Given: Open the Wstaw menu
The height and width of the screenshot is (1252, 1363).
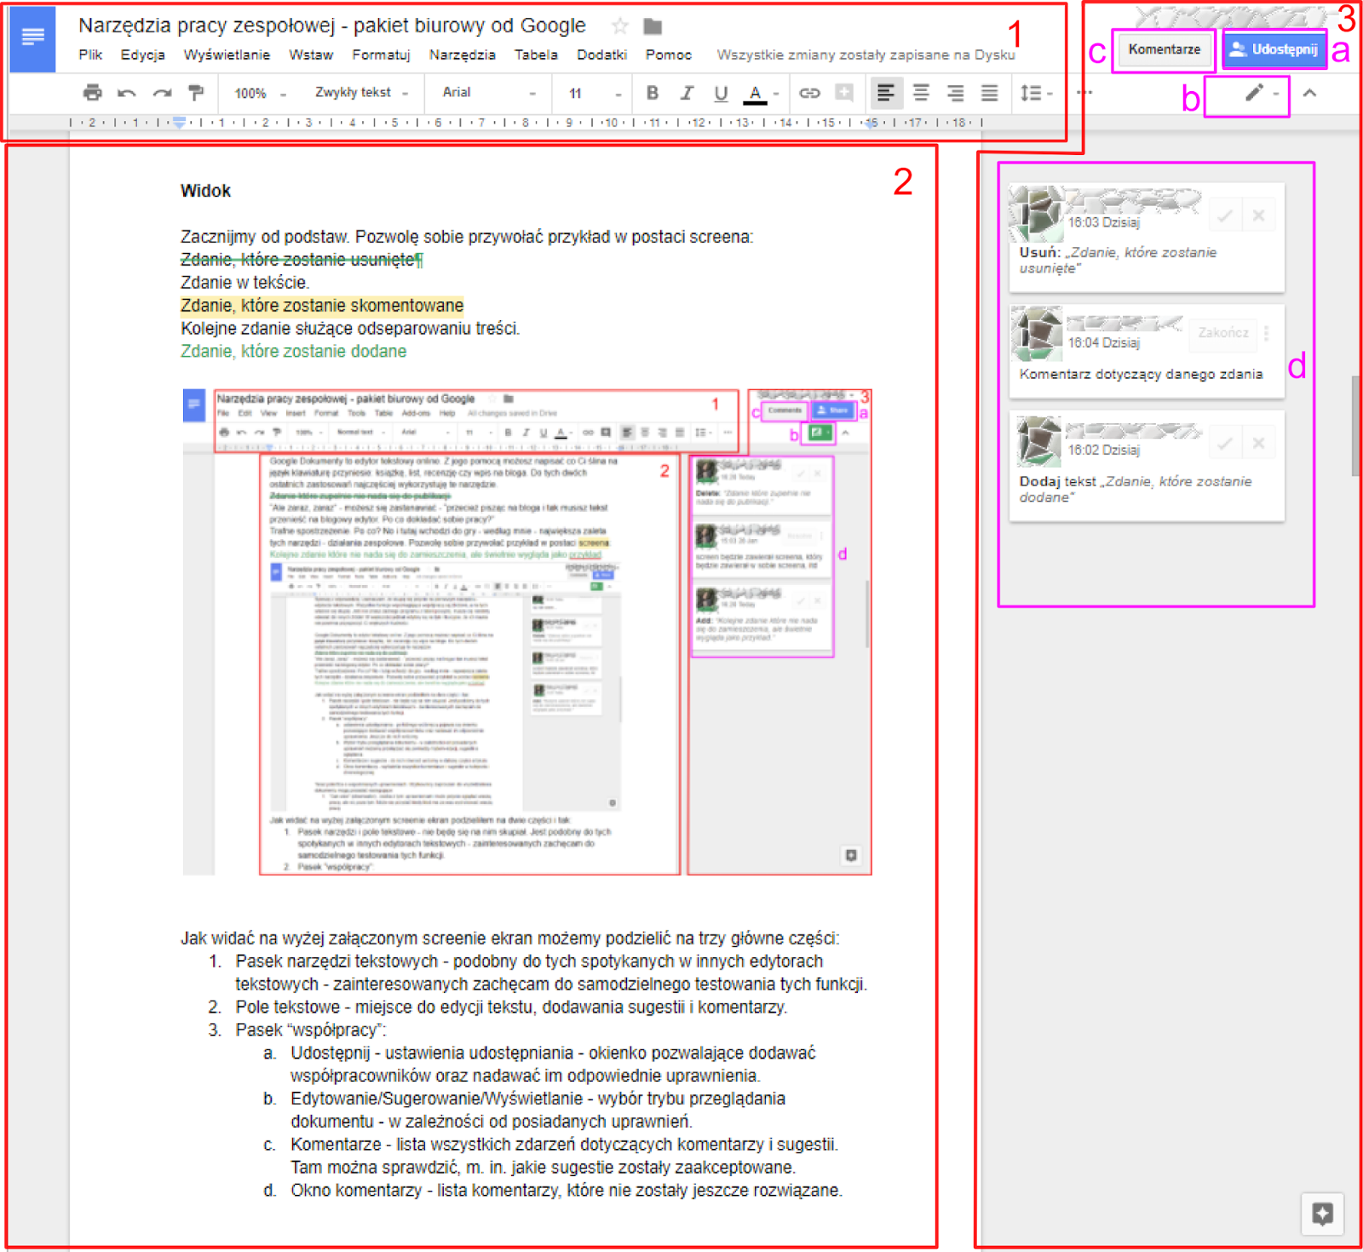Looking at the screenshot, I should point(311,55).
